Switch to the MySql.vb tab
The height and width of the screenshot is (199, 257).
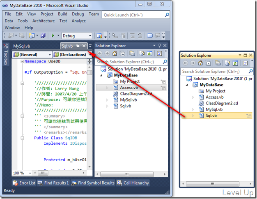tap(22, 46)
